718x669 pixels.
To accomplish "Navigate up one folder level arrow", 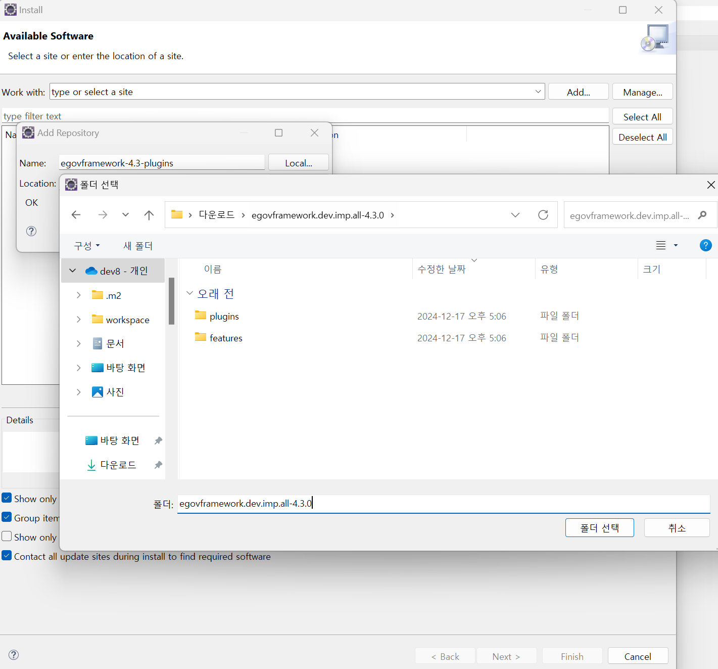I will 149,215.
